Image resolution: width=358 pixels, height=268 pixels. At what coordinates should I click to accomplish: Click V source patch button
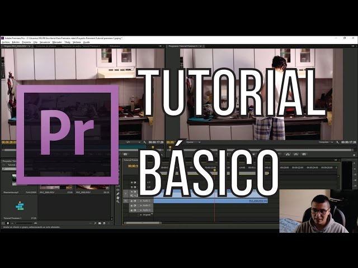coord(126,194)
